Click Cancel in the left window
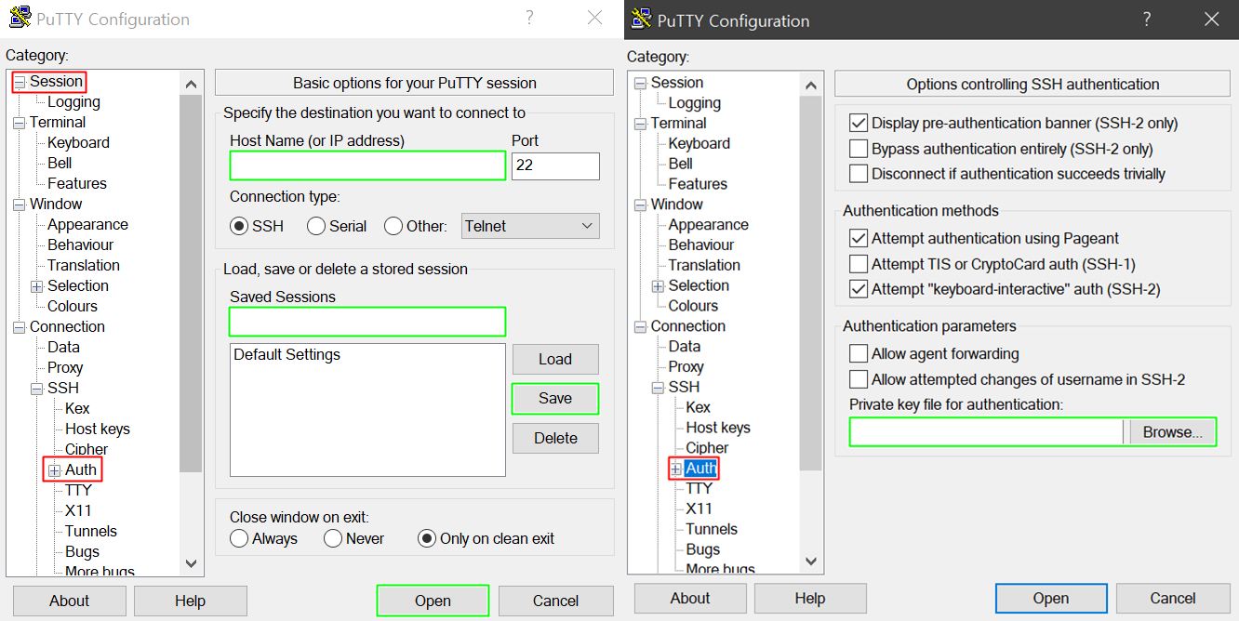The height and width of the screenshot is (621, 1239). pos(556,601)
